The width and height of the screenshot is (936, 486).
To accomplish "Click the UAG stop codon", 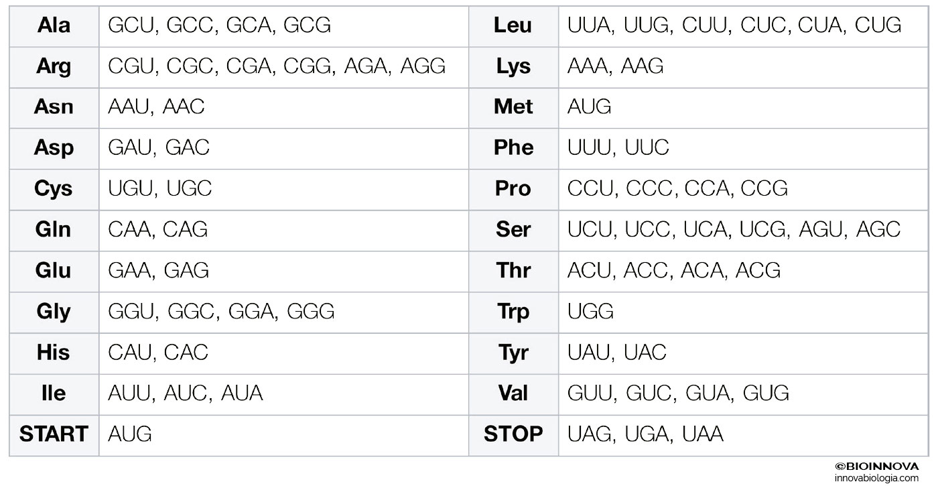I will point(590,434).
